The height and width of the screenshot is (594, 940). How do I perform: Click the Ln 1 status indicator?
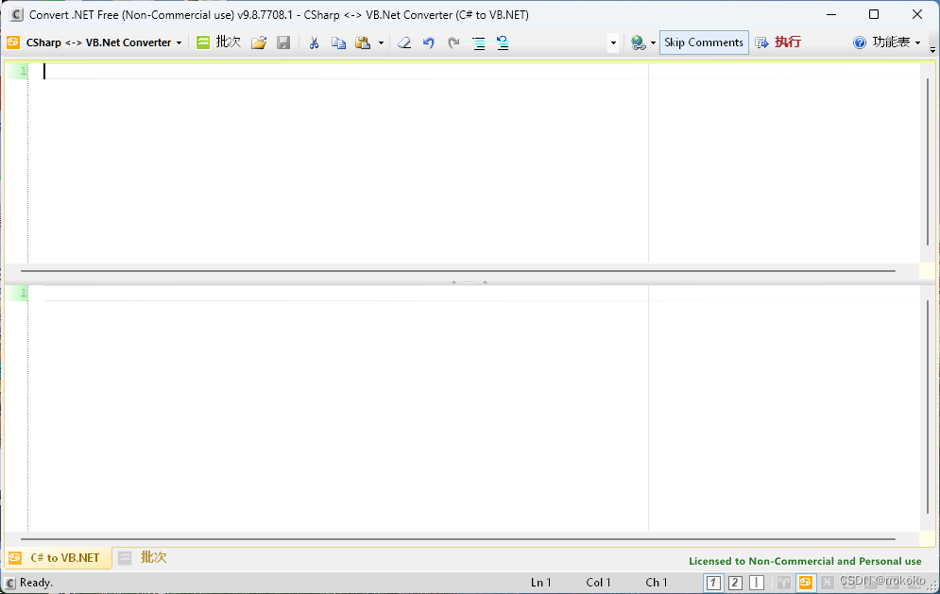[540, 583]
